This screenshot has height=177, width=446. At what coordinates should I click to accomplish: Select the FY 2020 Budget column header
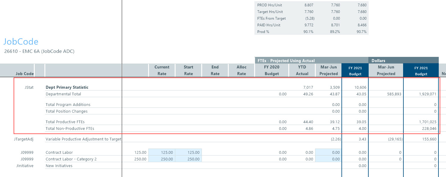[271, 70]
